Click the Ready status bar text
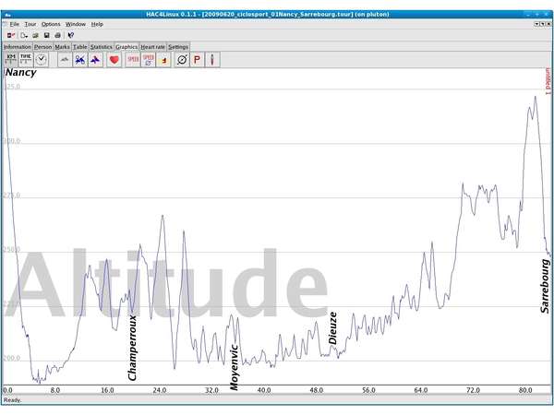Viewport: 554px width, 415px height. [x=12, y=400]
